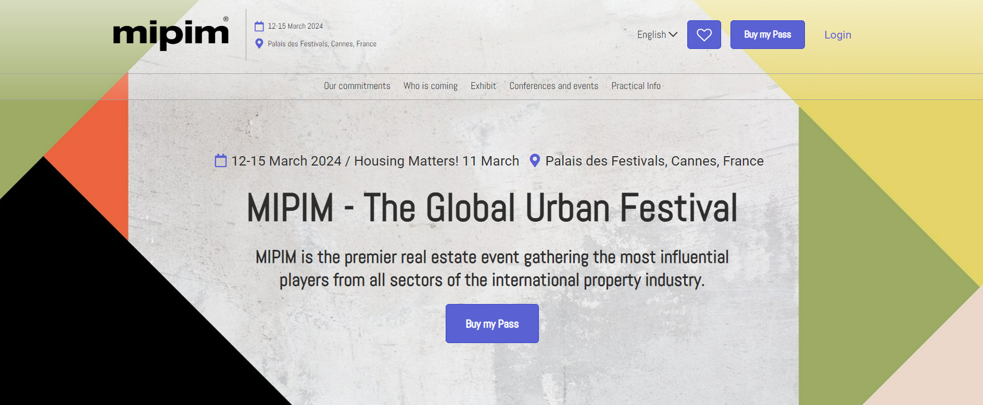
Task: Open the Practical Info menu
Action: click(636, 86)
